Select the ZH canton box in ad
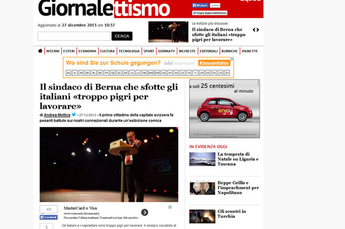The width and height of the screenshot is (345, 229). coord(227,73)
